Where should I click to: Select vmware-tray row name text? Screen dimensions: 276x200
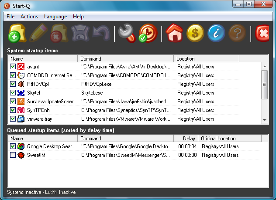pos(40,119)
